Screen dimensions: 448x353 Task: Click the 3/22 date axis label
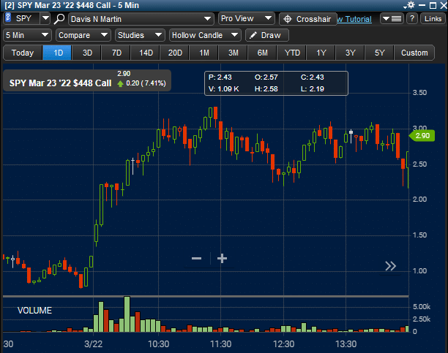(x=94, y=344)
